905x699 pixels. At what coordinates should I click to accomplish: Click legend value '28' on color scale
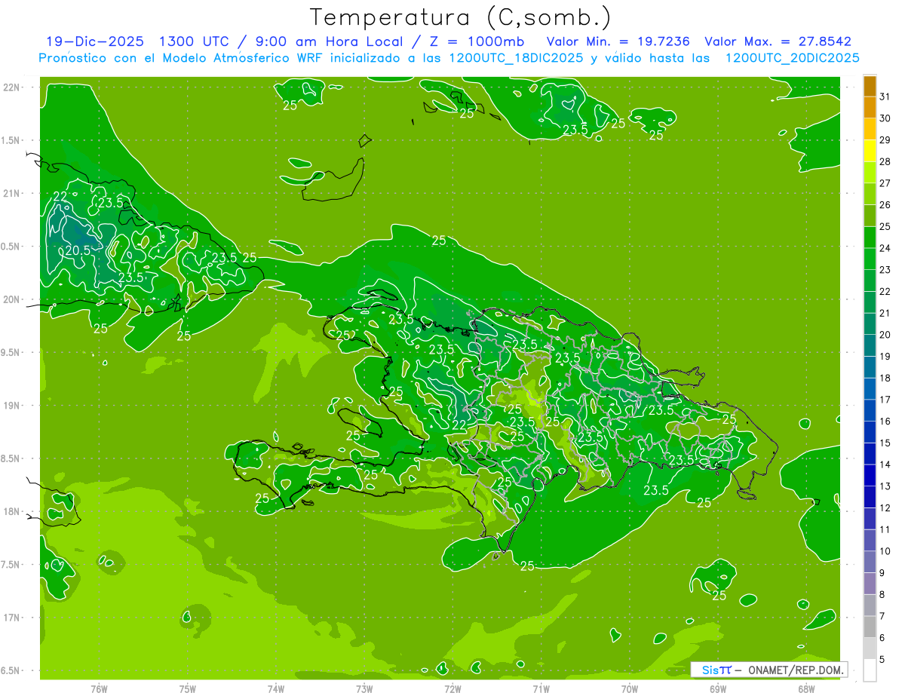point(885,162)
